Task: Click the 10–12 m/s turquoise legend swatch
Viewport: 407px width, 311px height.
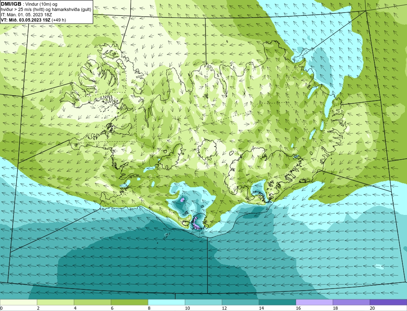Action: point(203,302)
